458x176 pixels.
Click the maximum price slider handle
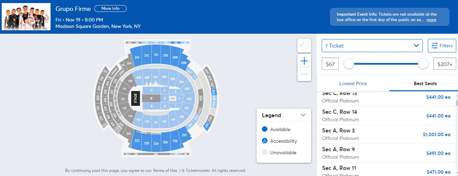point(423,64)
